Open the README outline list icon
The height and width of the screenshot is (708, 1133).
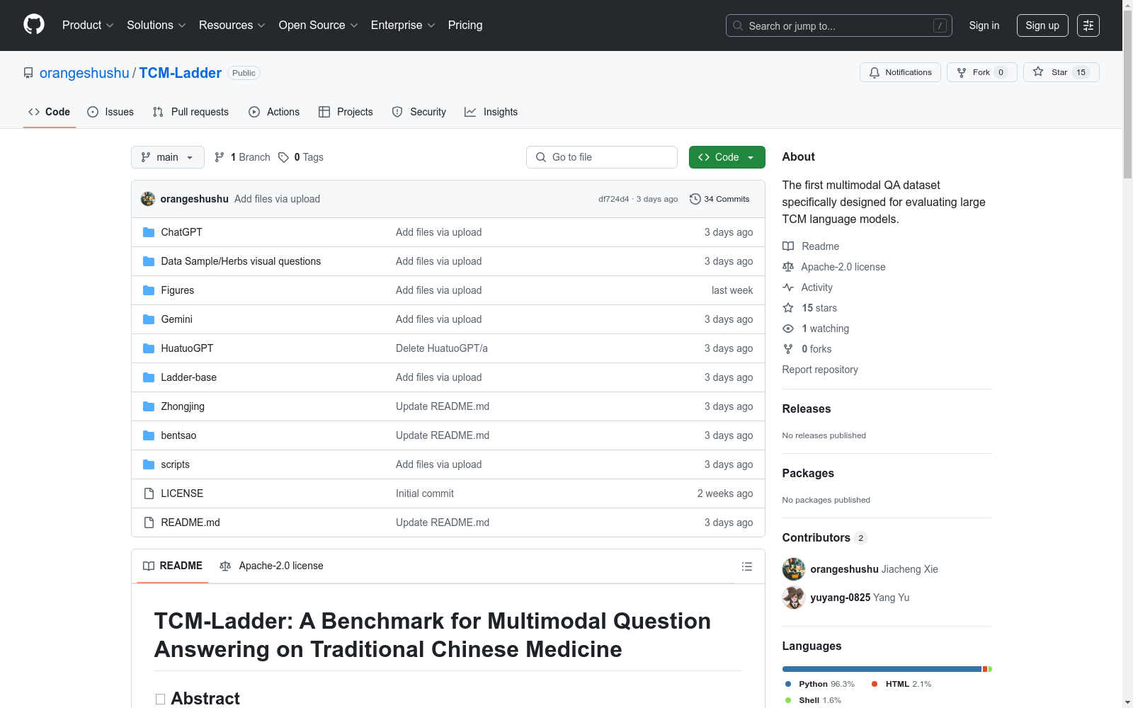pos(747,566)
